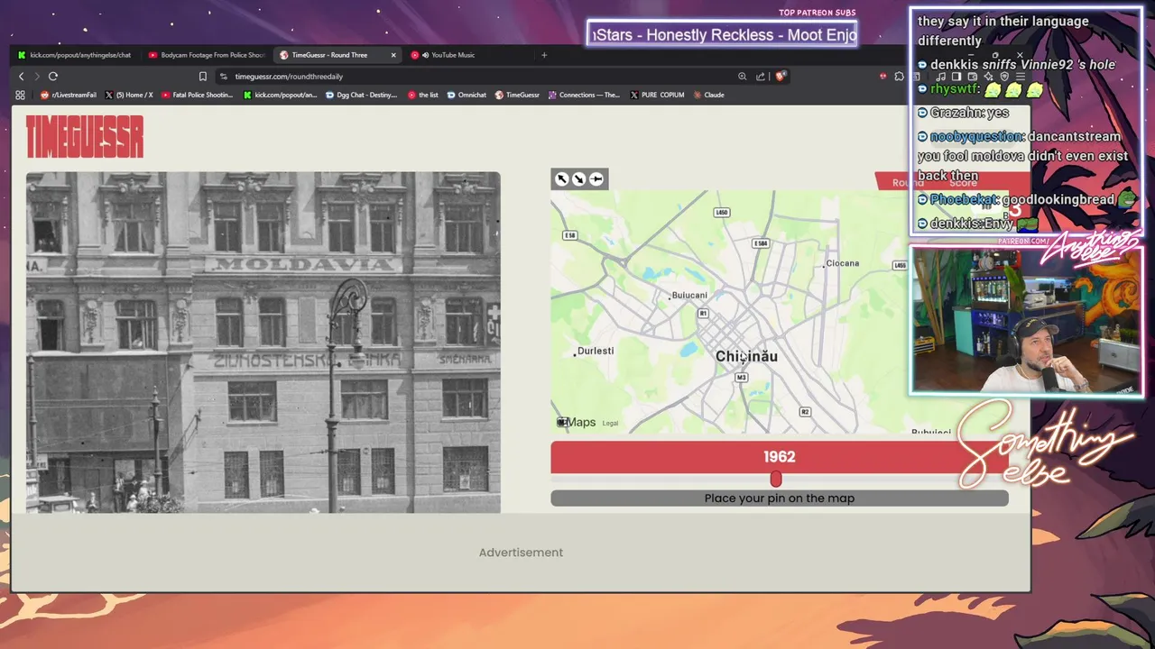The height and width of the screenshot is (649, 1155).
Task: Open the Dgg Chat - Destiny bookmark
Action: (361, 95)
